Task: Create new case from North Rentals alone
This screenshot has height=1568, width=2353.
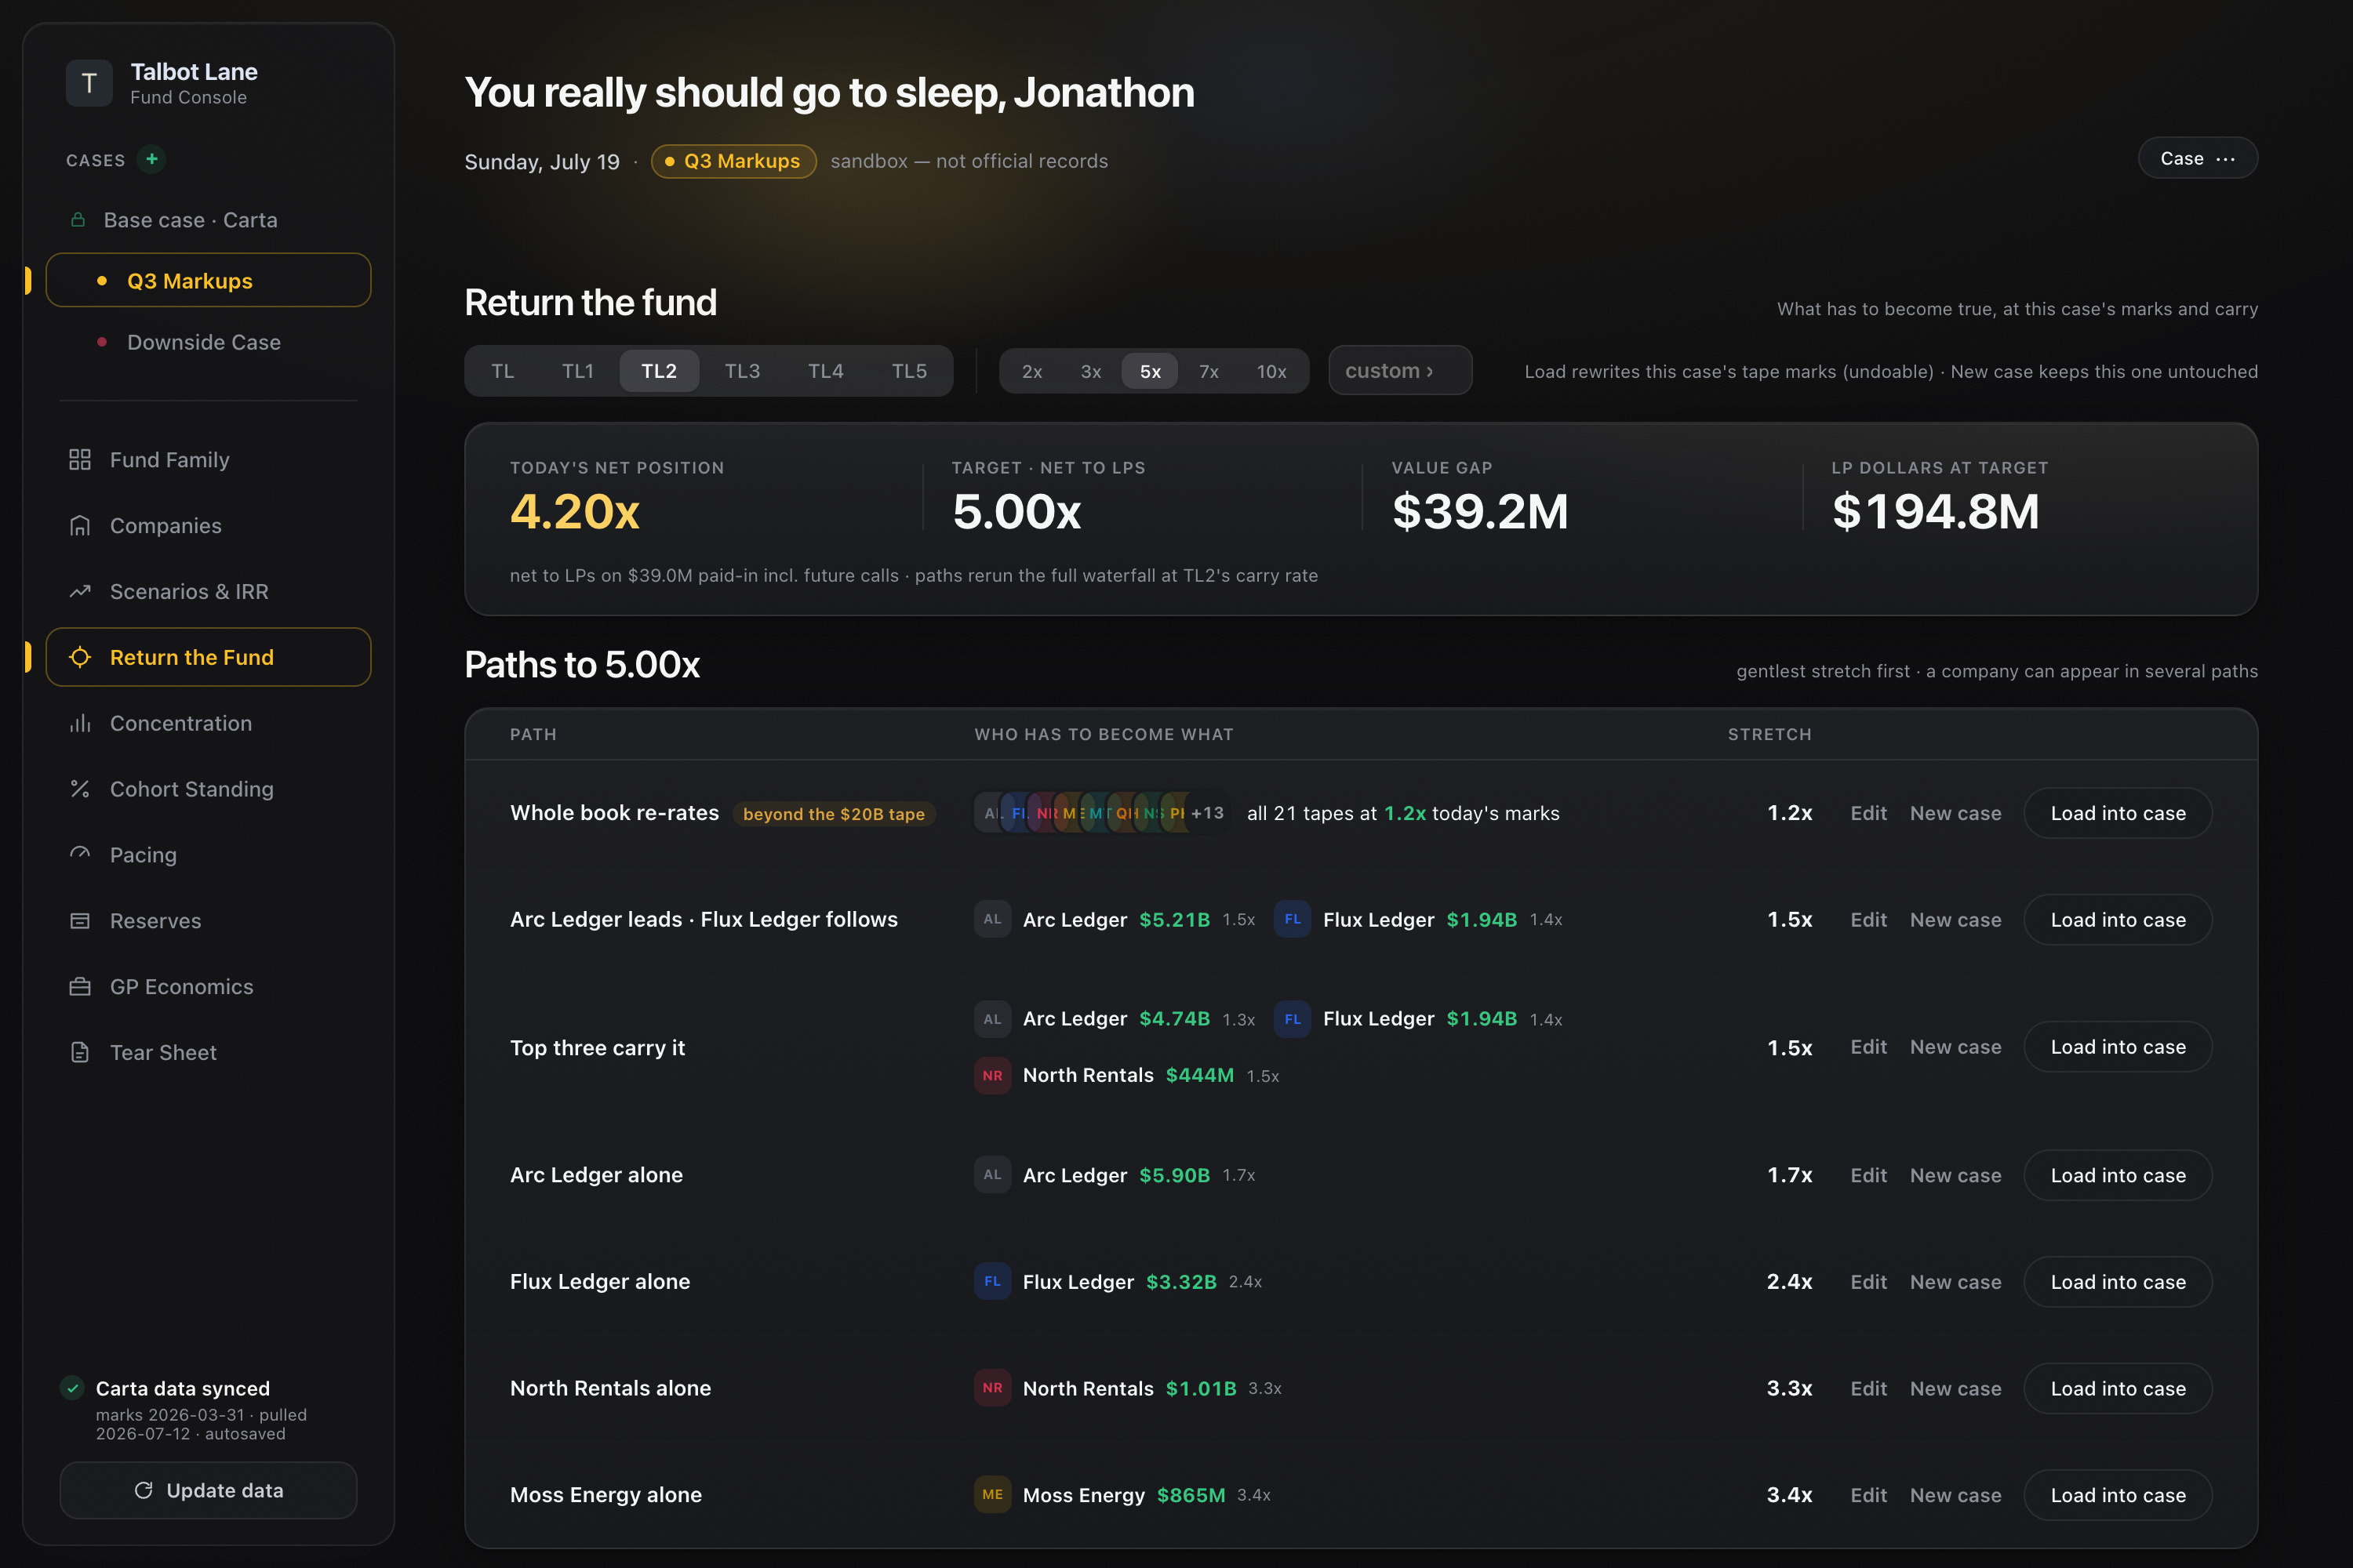Action: 1956,1388
